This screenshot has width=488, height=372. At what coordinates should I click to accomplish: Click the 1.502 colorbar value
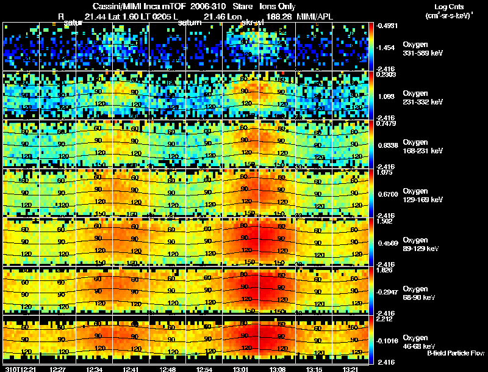(384, 221)
